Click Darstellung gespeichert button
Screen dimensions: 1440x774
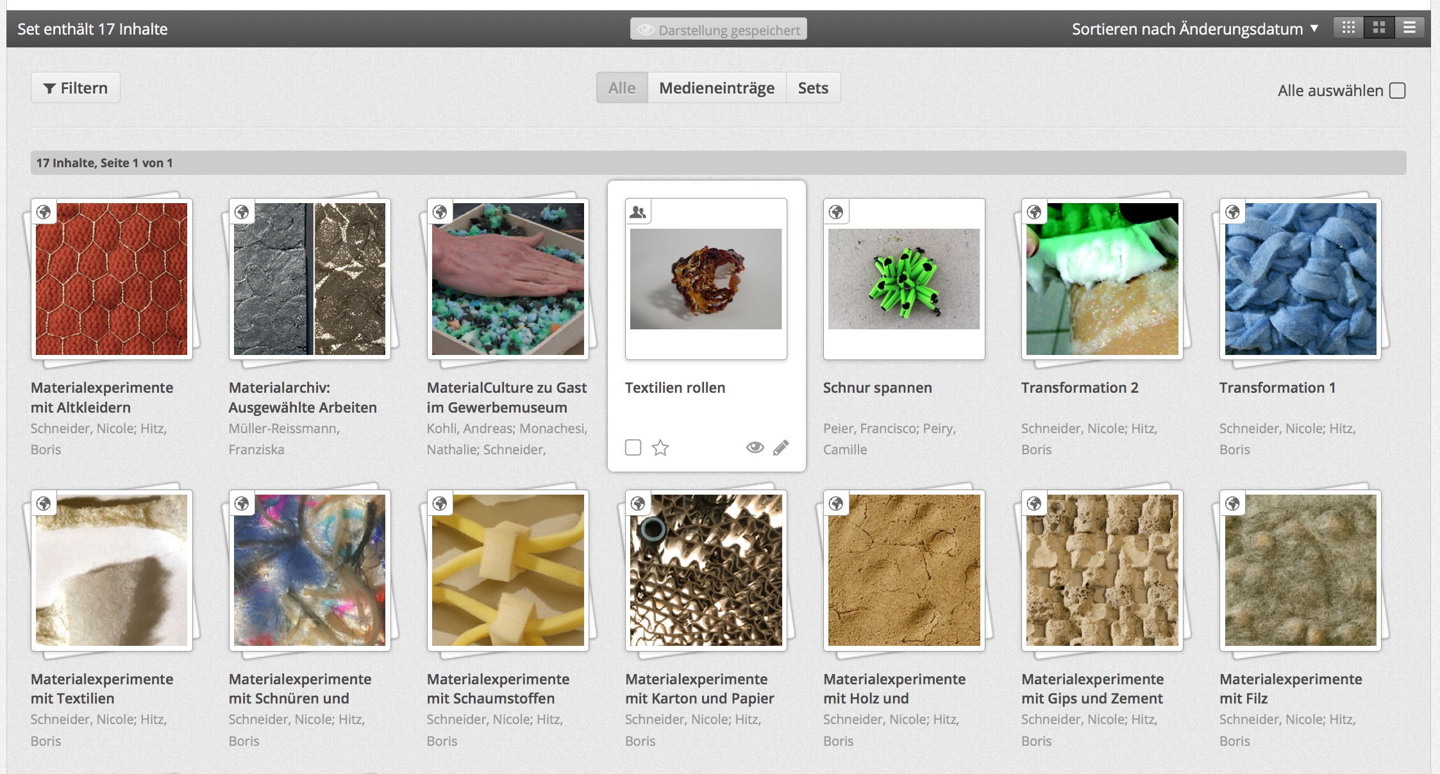click(718, 29)
